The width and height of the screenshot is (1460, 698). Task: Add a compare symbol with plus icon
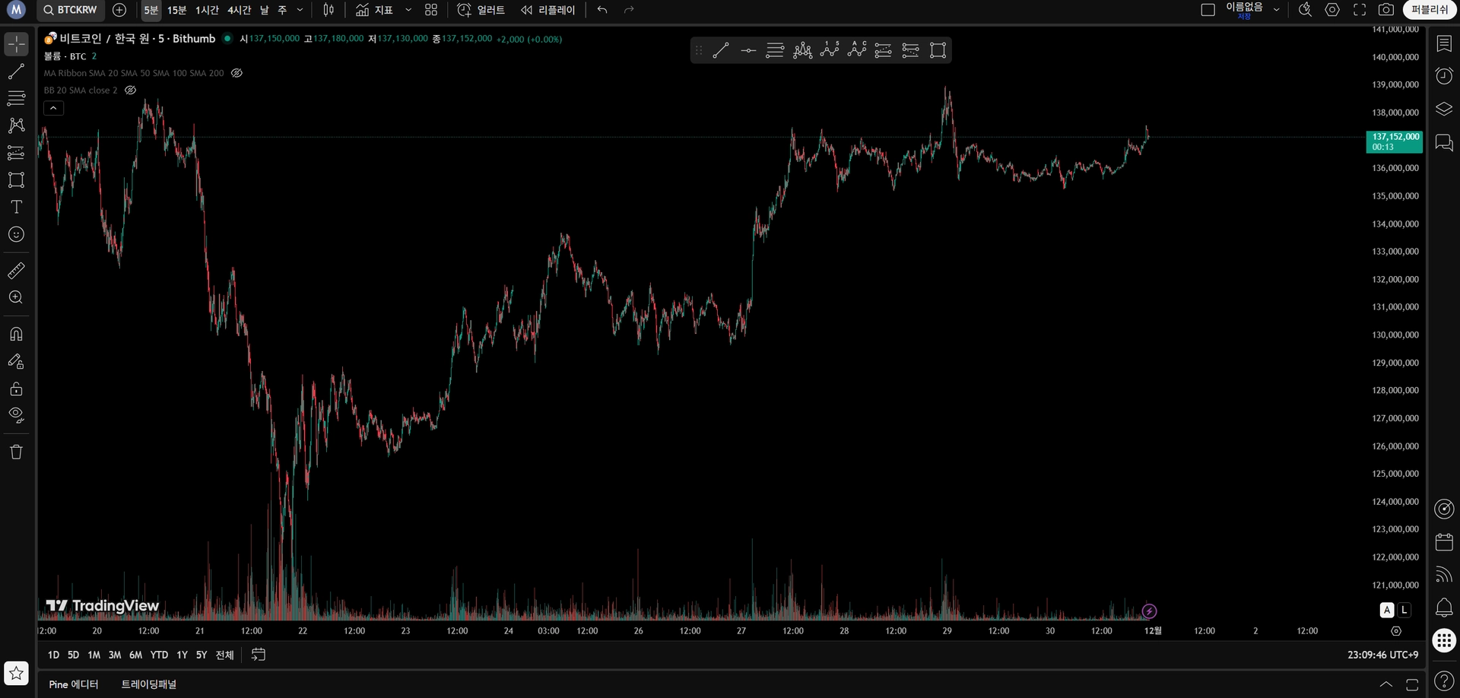tap(119, 10)
